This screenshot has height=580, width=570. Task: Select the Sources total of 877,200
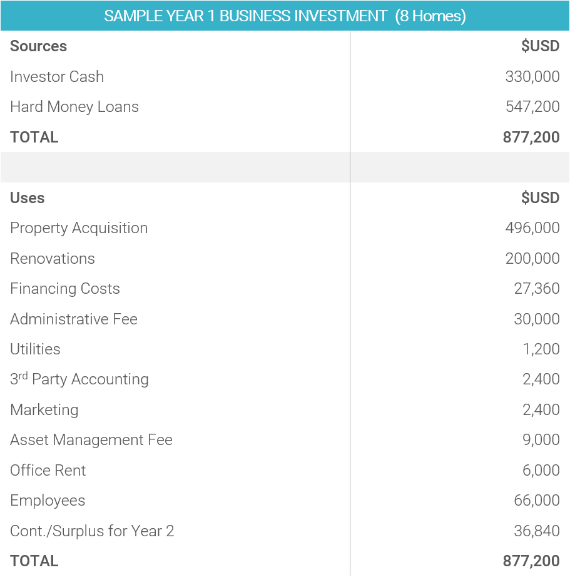(x=531, y=137)
